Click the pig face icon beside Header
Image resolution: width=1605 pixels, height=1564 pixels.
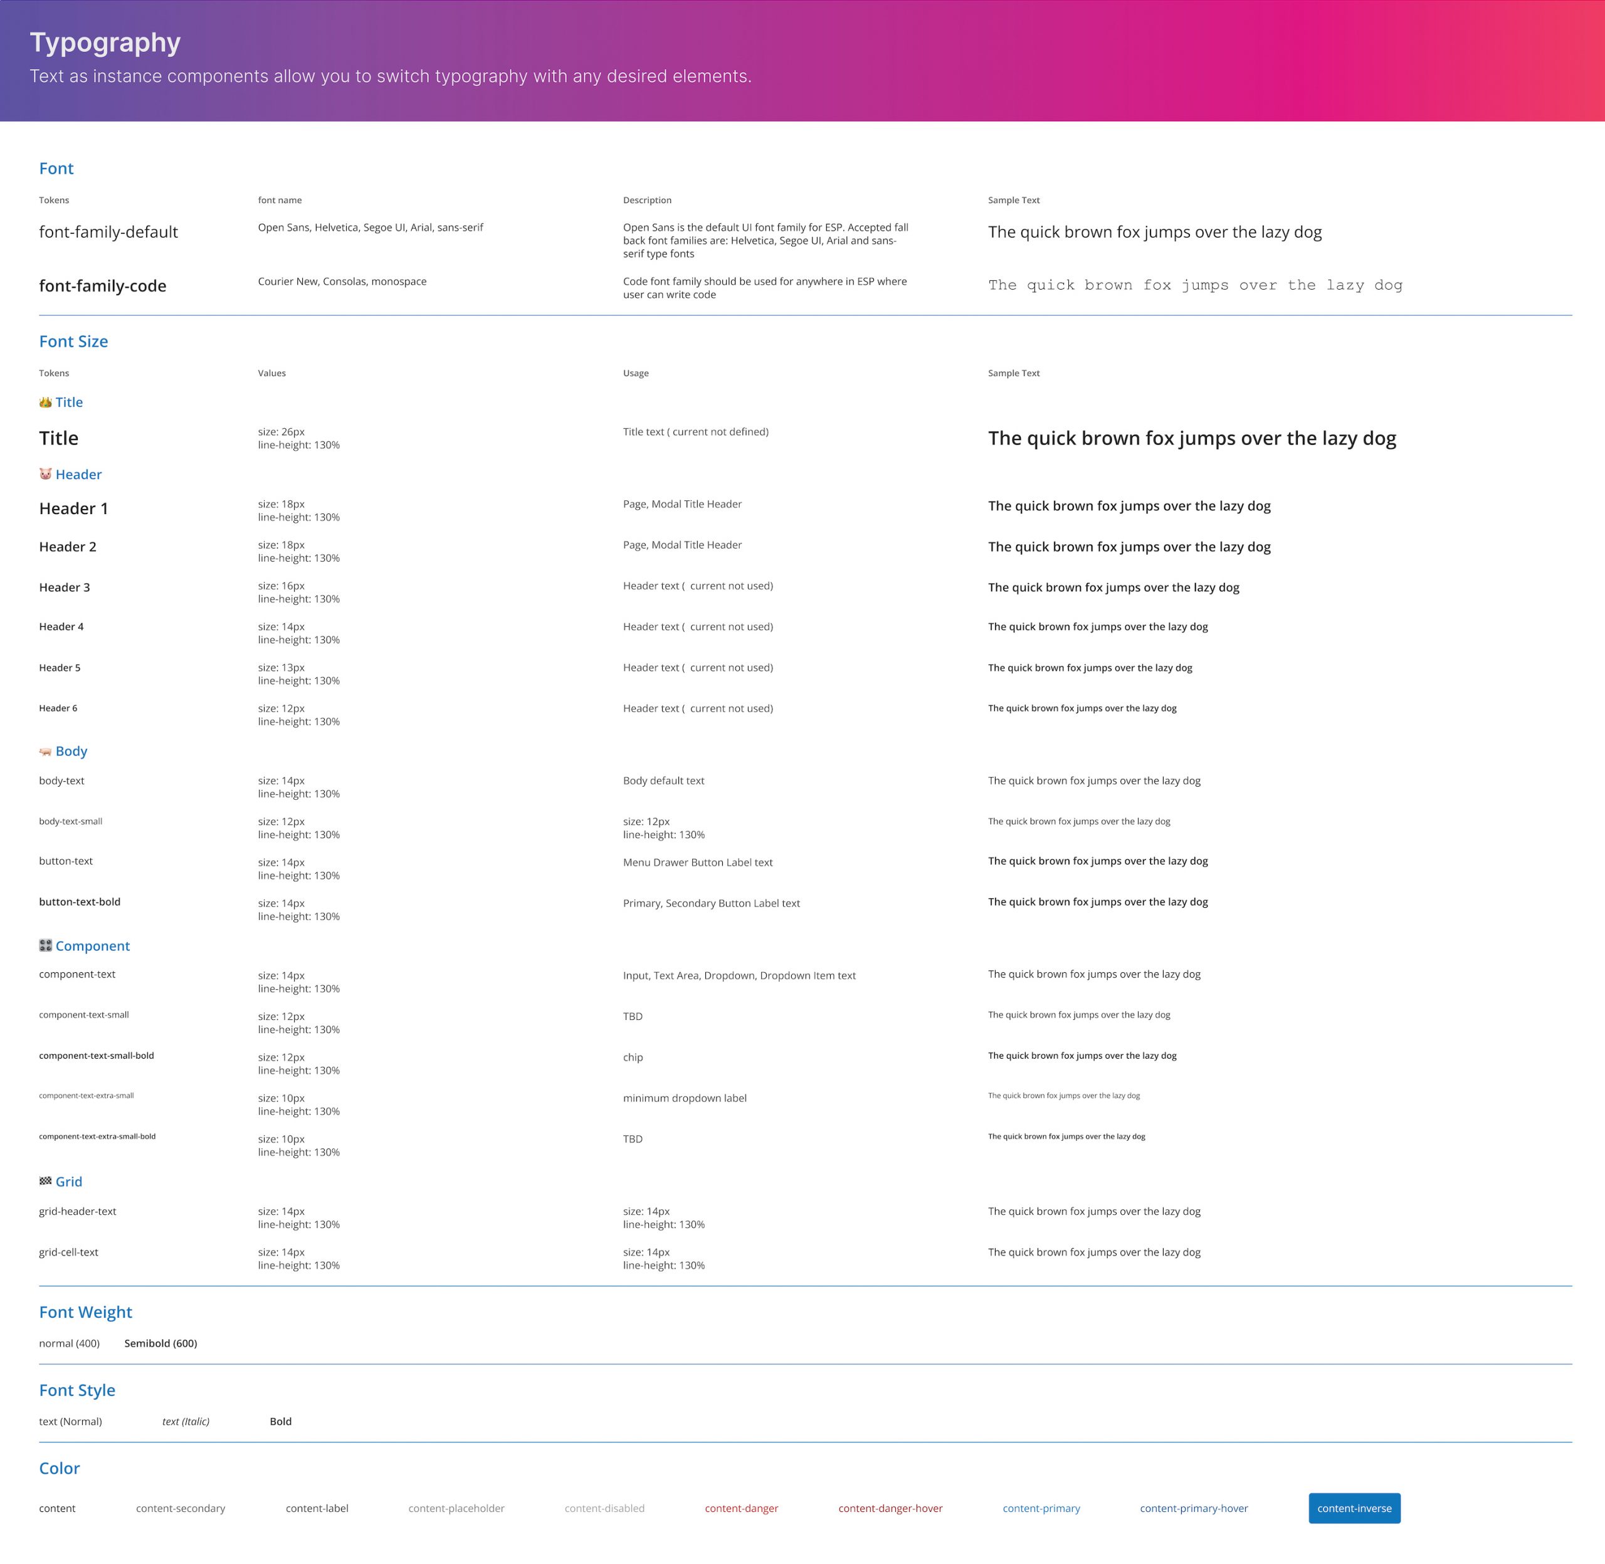[45, 474]
